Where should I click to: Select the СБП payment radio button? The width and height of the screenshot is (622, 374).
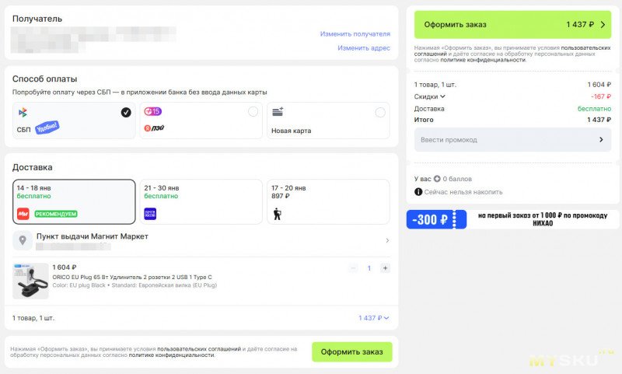pyautogui.click(x=126, y=113)
